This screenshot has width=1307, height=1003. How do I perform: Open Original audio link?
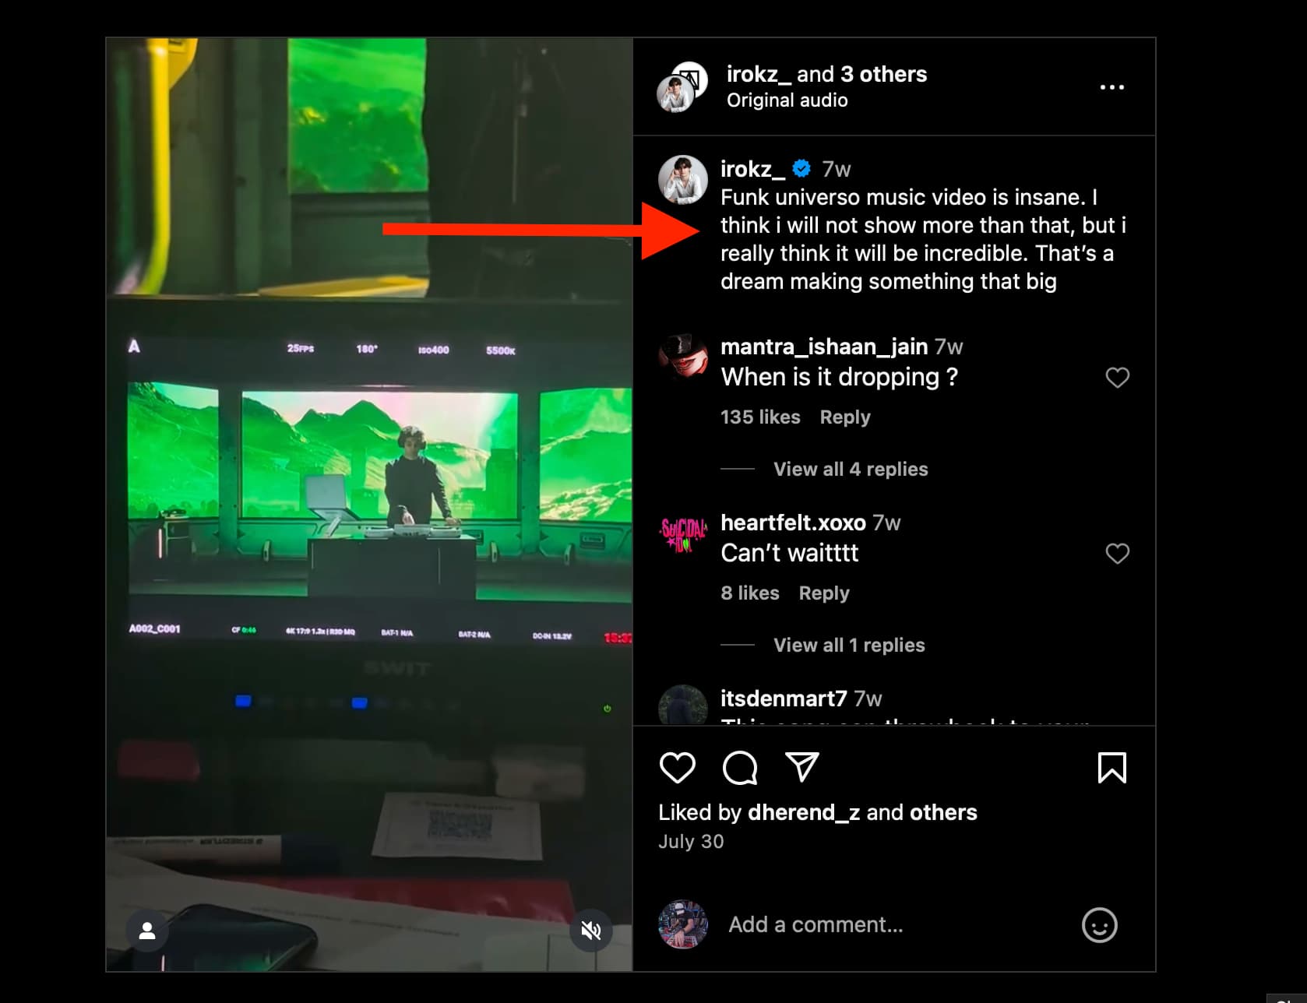point(787,100)
